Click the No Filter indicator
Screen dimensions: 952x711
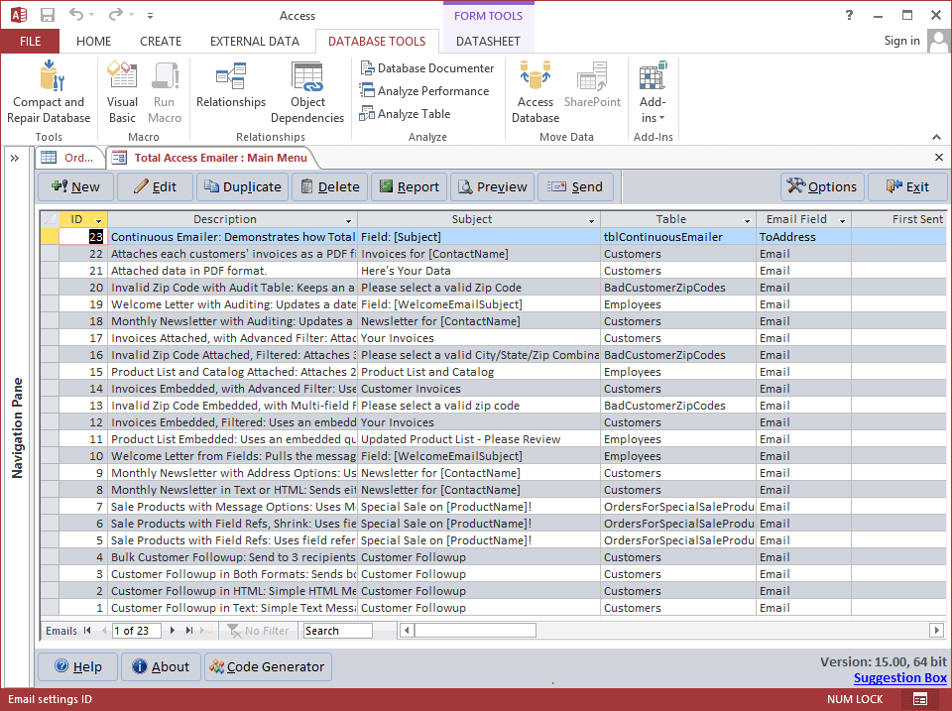tap(259, 631)
